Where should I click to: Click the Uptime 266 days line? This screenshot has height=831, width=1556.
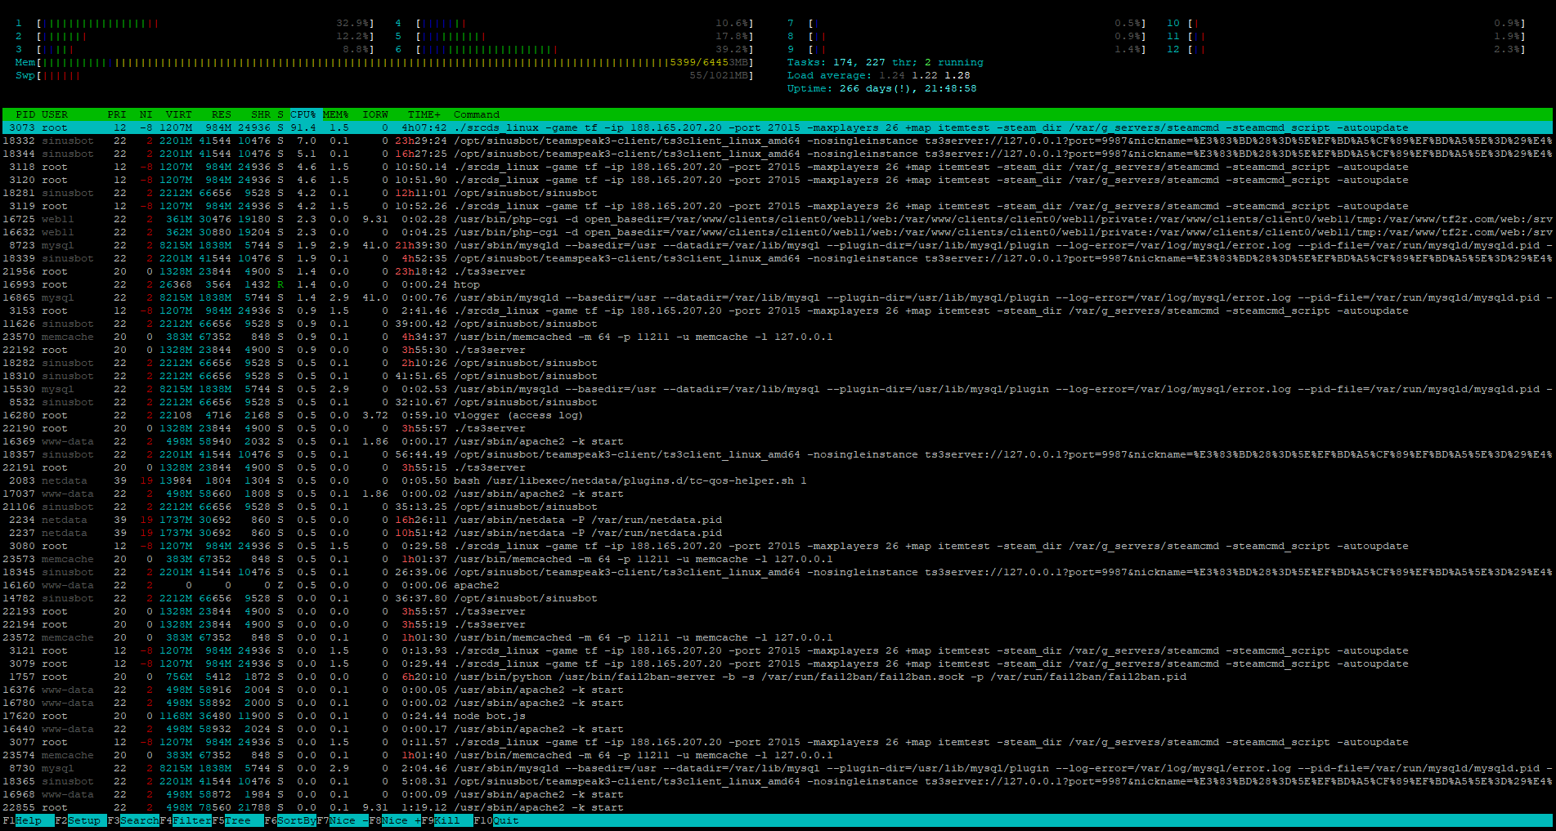click(882, 88)
